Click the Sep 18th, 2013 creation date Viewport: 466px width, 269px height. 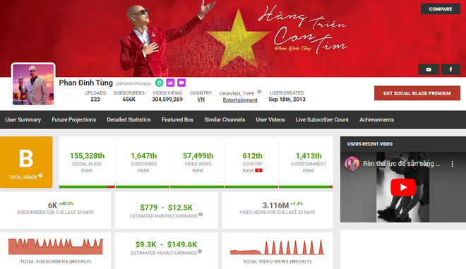(x=287, y=100)
